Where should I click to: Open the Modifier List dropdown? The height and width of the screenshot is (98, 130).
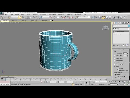(x=121, y=29)
